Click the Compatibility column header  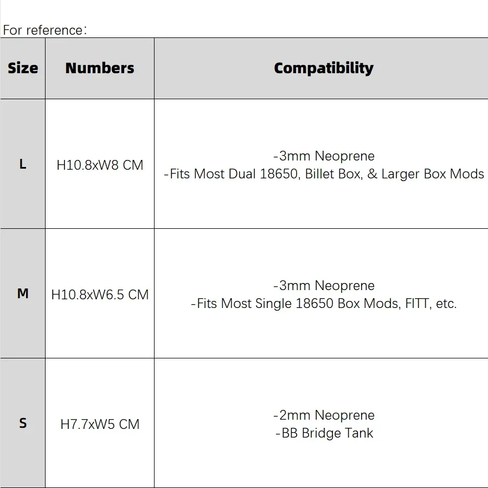[x=323, y=68]
